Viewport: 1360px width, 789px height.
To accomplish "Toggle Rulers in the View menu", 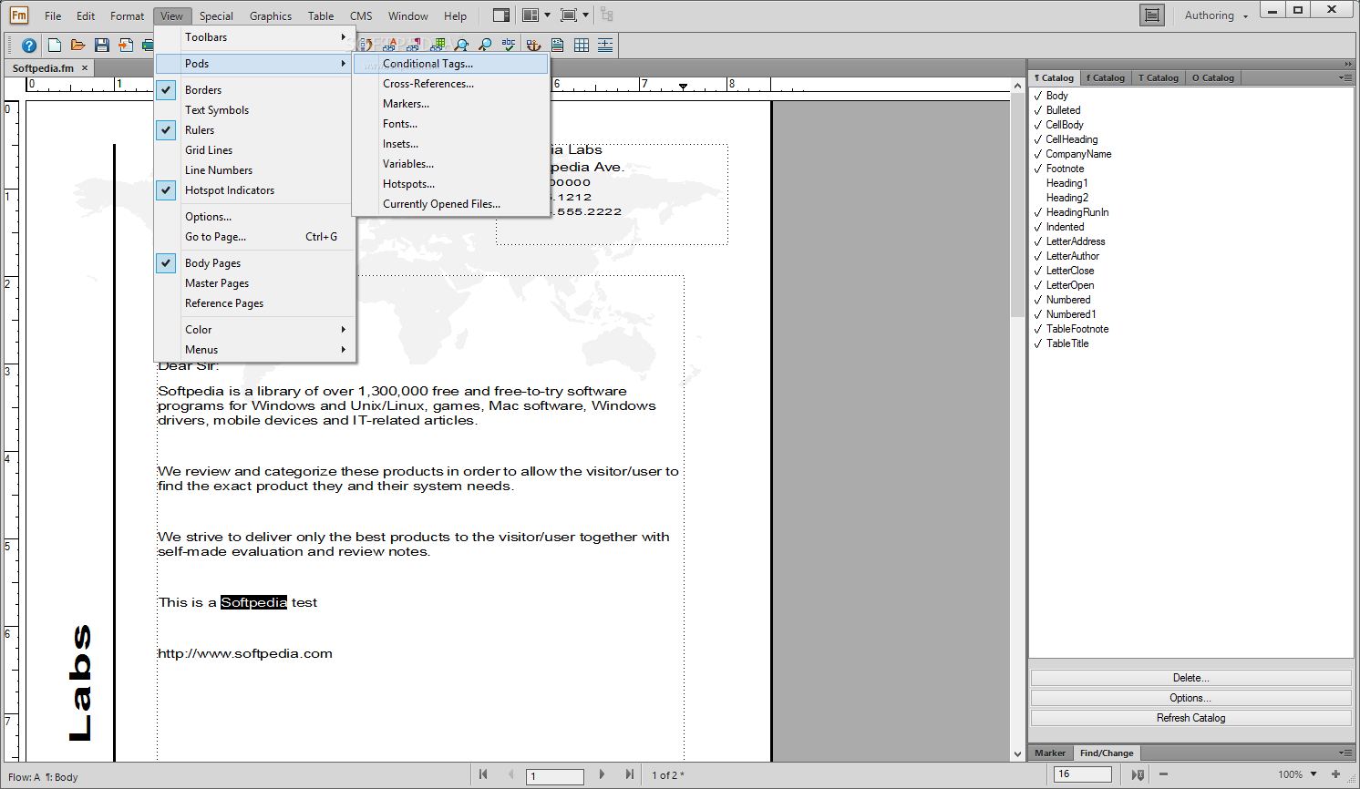I will coord(254,130).
